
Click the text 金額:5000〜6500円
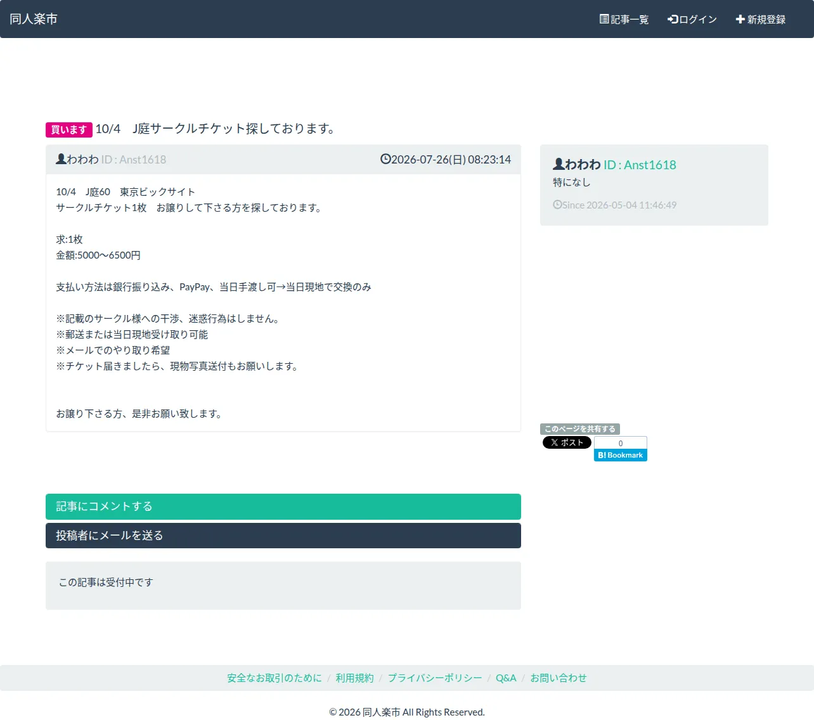98,255
